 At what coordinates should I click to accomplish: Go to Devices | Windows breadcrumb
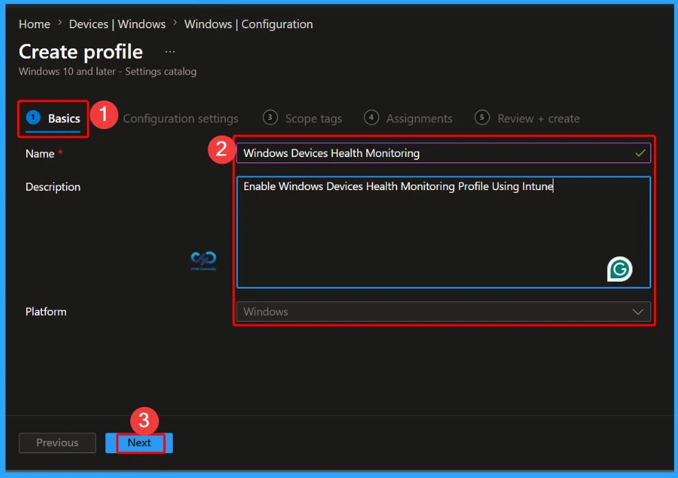(117, 24)
